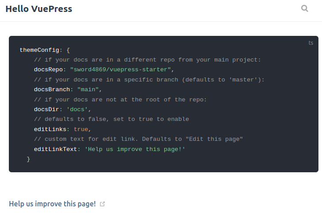Click the closing brace in the code block
Image resolution: width=322 pixels, height=213 pixels.
click(28, 159)
